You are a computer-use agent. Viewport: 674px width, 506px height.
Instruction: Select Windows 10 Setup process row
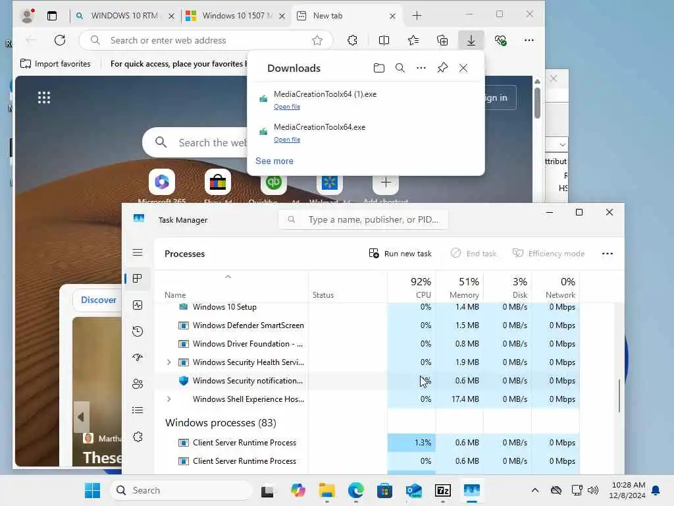[x=367, y=307]
